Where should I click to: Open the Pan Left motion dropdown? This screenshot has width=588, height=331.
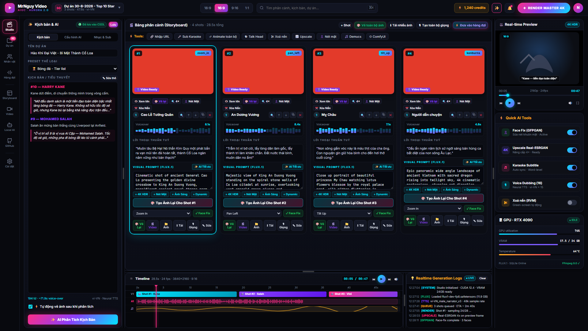coord(252,213)
